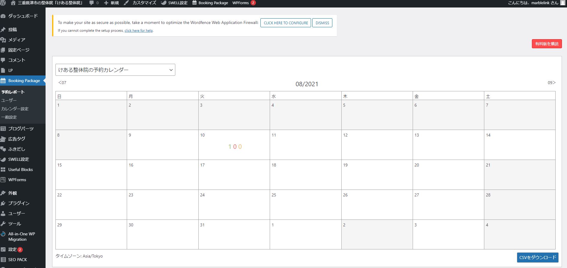Click the Booking Package calendar icon in sidebar
The height and width of the screenshot is (268, 567).
[x=3, y=81]
